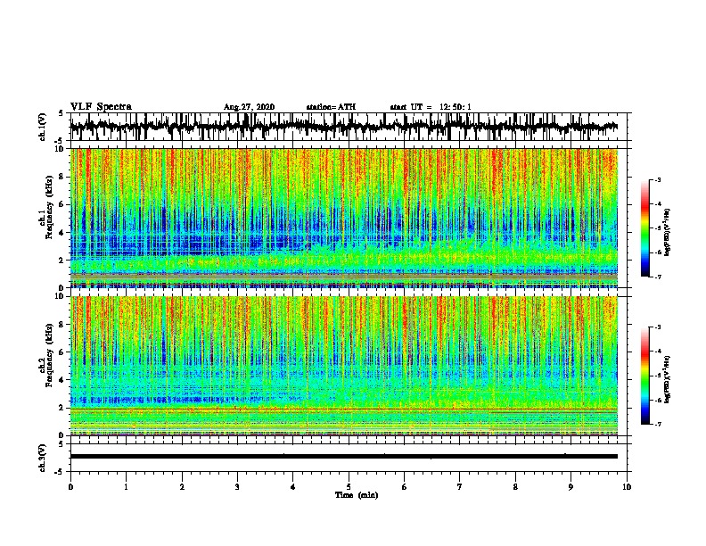Click the ch.2 color scale log(PSD) unit label
The height and width of the screenshot is (546, 706).
coord(668,379)
